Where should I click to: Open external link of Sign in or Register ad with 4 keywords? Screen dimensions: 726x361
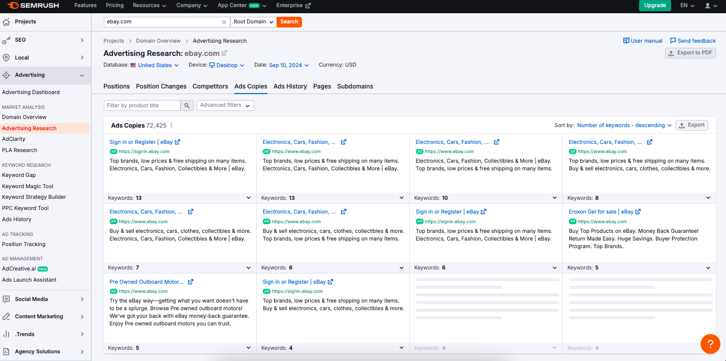tap(330, 282)
